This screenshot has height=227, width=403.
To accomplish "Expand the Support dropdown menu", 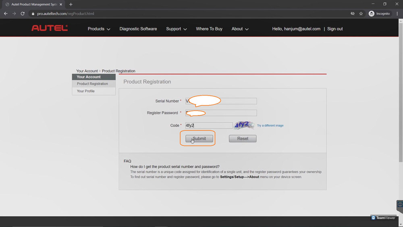I will tap(177, 29).
